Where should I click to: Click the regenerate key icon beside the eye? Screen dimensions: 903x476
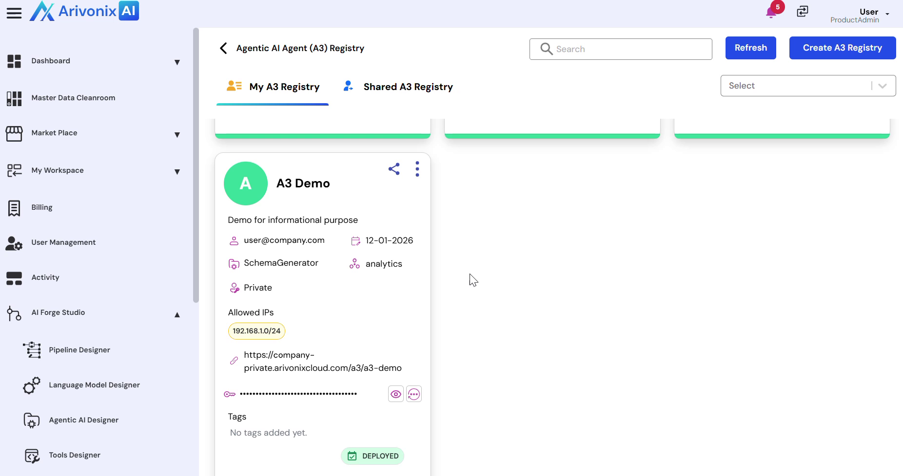click(x=414, y=394)
